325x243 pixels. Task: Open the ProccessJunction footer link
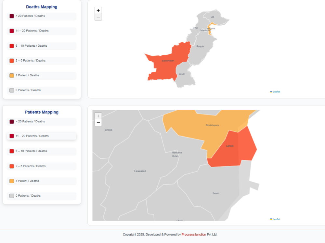(x=194, y=235)
